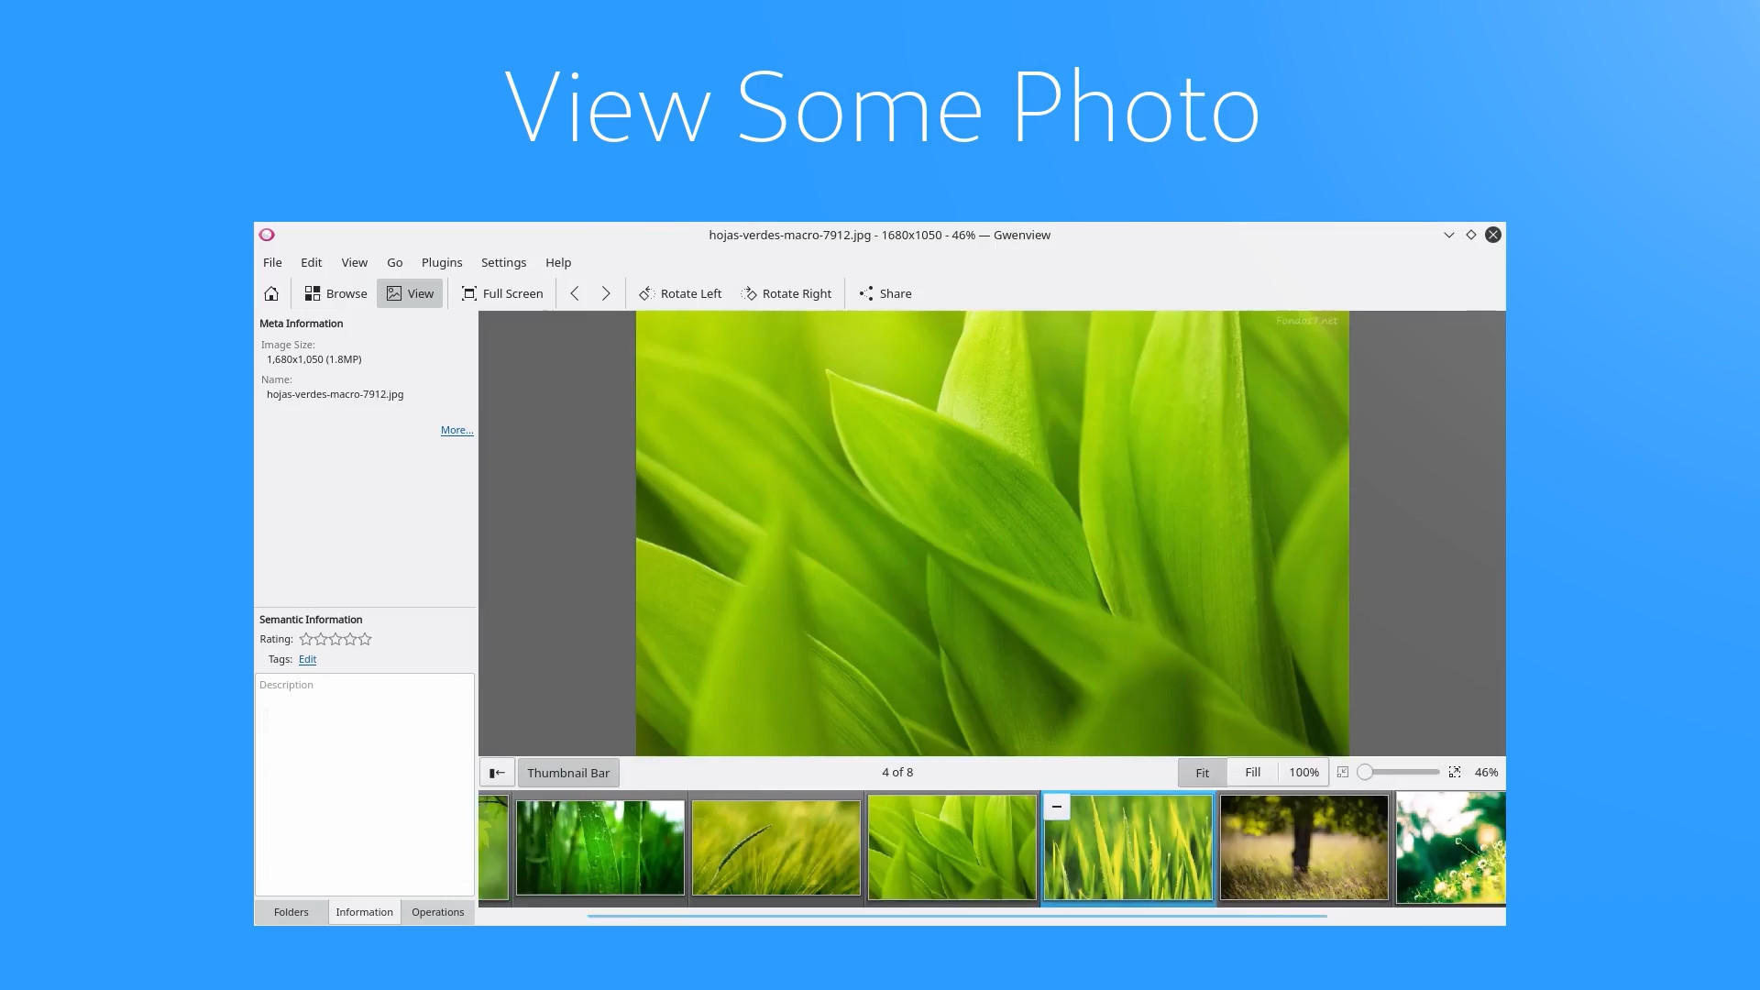Screen dimensions: 1760x990
Task: Toggle the Thumbnail Bar button
Action: pyautogui.click(x=568, y=773)
